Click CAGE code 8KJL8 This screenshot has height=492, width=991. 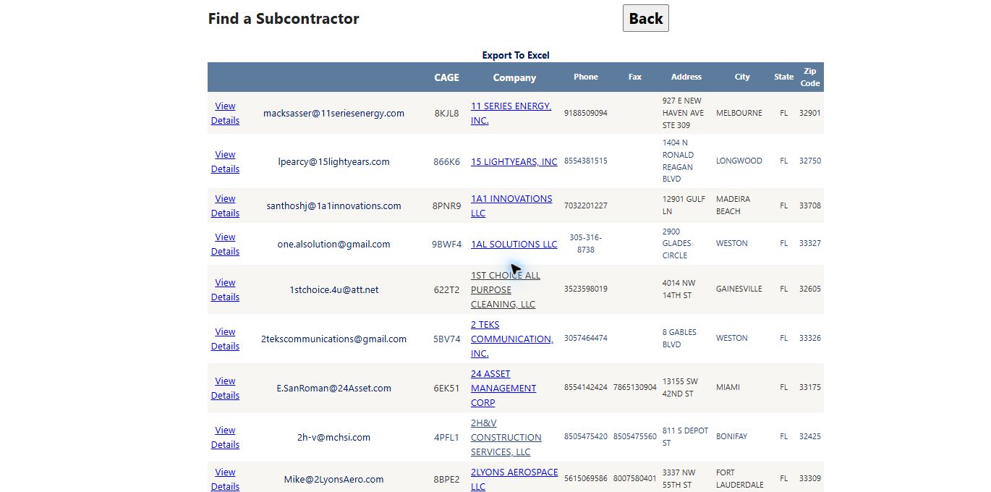click(446, 114)
